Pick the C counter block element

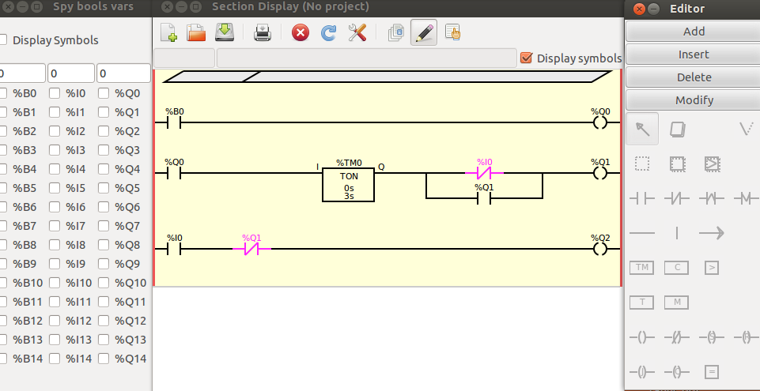click(677, 268)
